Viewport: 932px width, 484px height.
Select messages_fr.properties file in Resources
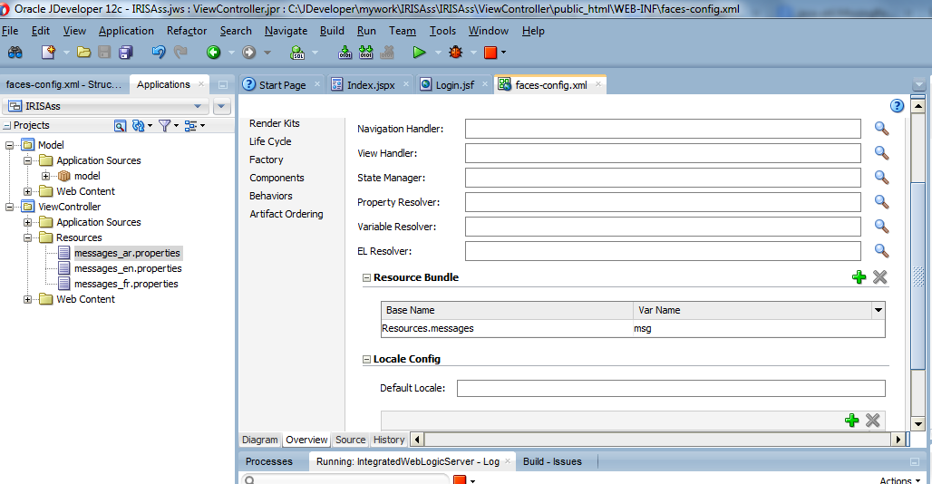(126, 284)
